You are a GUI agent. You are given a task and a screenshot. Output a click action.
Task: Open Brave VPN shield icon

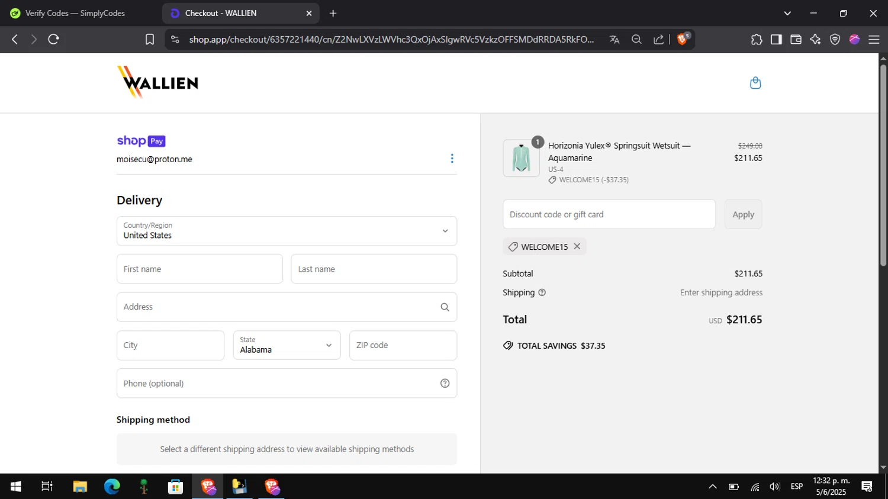[x=835, y=39]
